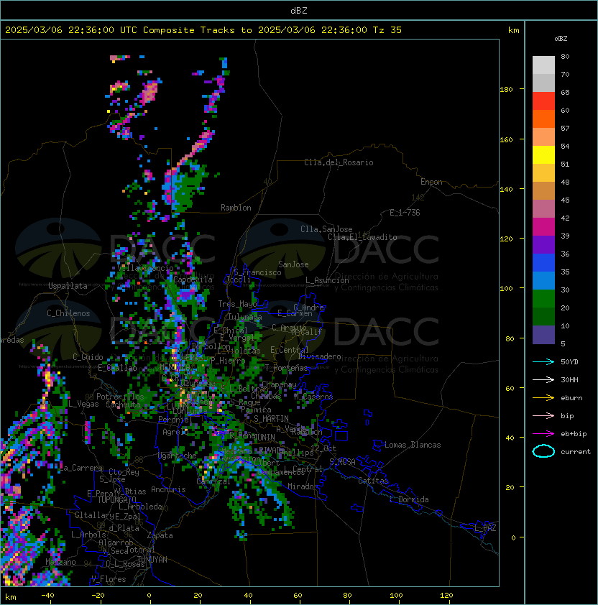The width and height of the screenshot is (598, 605).
Task: Click the magenta eb+bip arrow legend icon
Action: (543, 434)
